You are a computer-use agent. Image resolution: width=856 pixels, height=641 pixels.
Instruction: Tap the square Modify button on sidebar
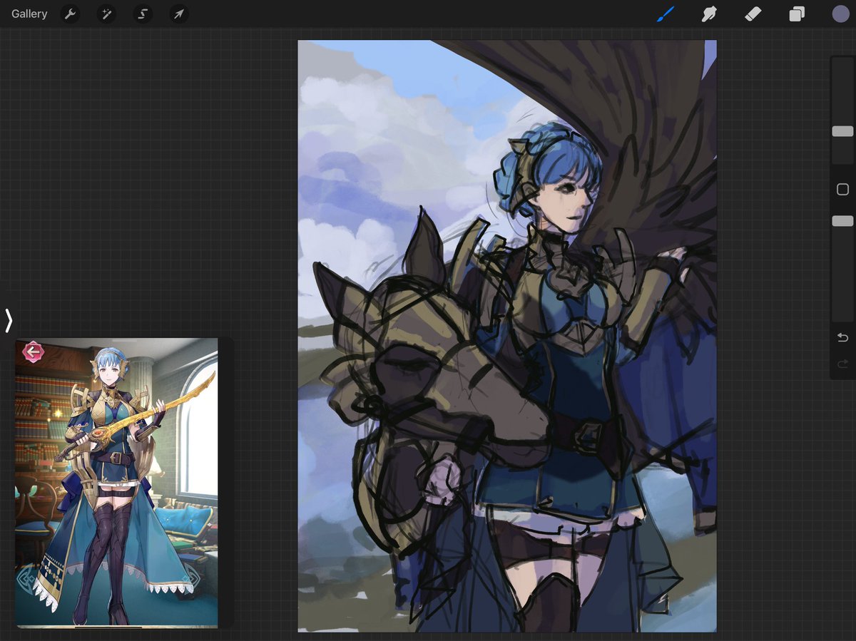pyautogui.click(x=842, y=189)
